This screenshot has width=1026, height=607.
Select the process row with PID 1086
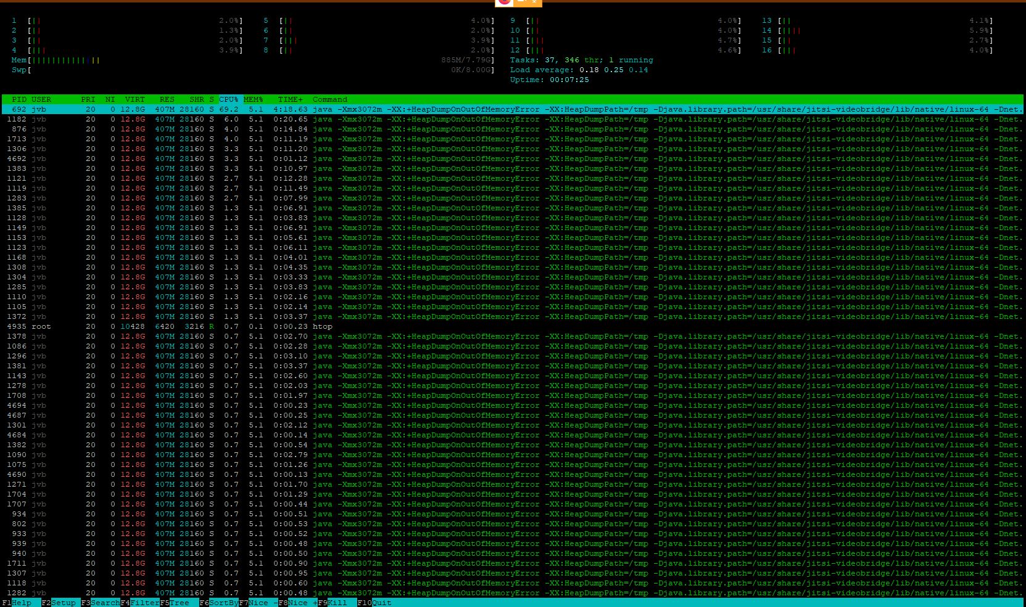coord(513,346)
